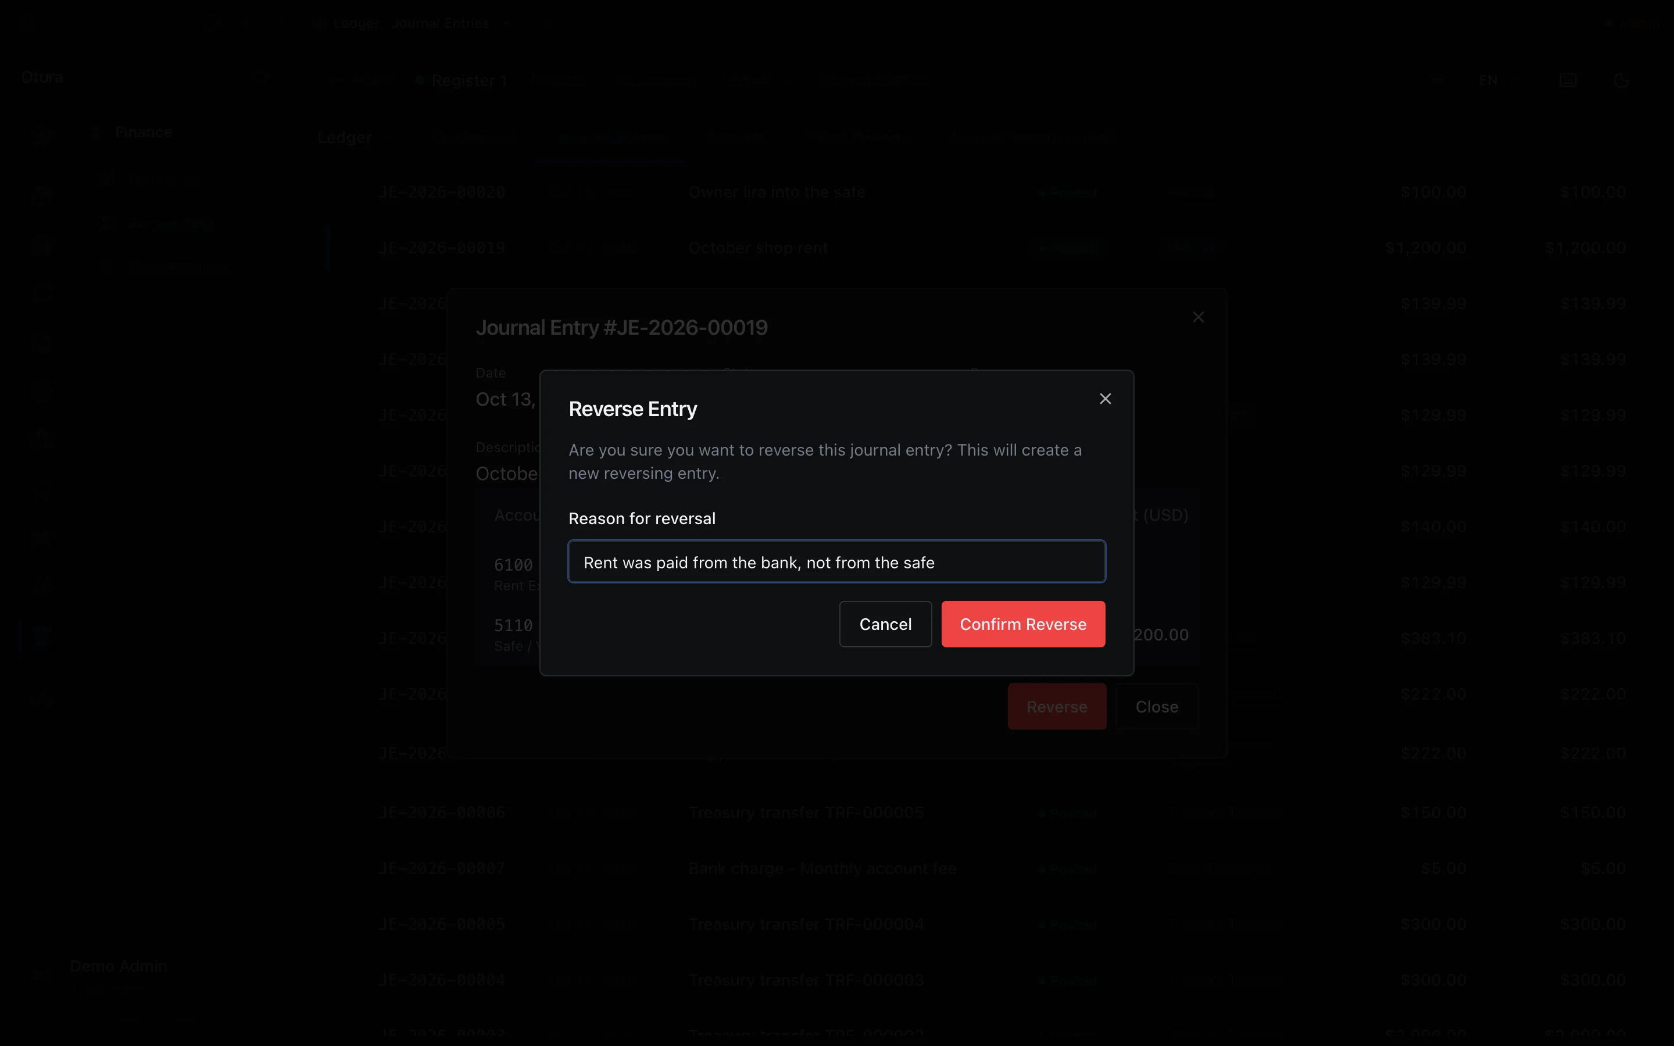Click 'Owner lira into the safe' description

tap(776, 192)
